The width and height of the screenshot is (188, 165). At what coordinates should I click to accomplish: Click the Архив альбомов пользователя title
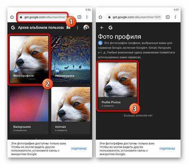tap(41, 28)
